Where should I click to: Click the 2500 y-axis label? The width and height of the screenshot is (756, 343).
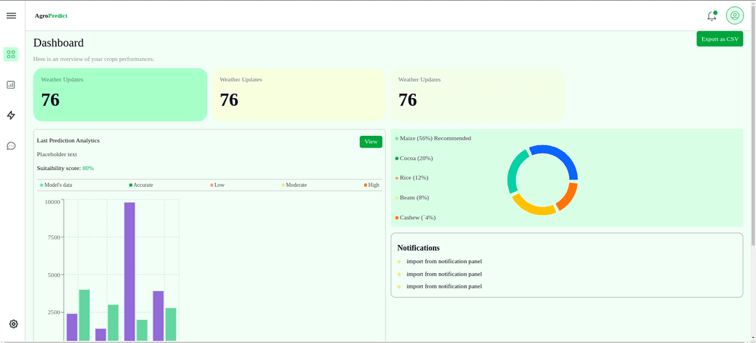(54, 312)
